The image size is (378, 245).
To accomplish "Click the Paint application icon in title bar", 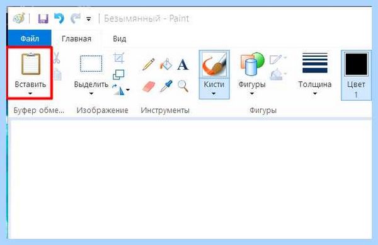I will click(19, 18).
